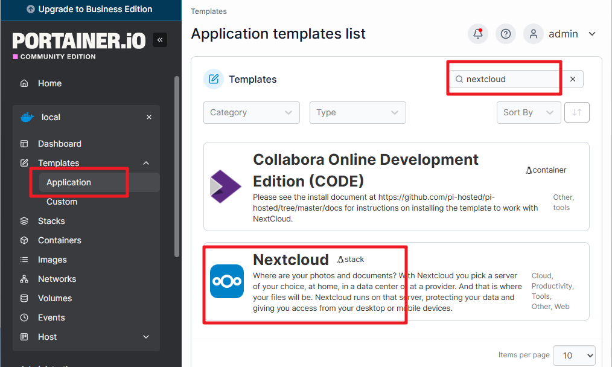Viewport: 612px width, 367px height.
Task: Click Templates breadcrumb link
Action: tap(208, 11)
